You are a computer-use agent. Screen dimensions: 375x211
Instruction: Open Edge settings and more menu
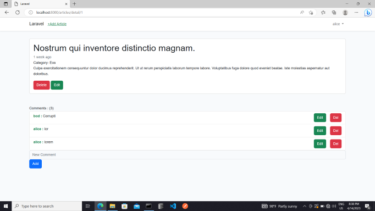click(x=356, y=13)
